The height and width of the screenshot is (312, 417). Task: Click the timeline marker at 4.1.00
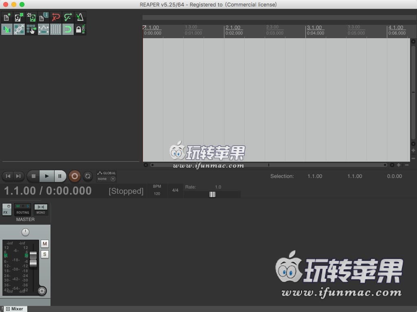tap(396, 28)
